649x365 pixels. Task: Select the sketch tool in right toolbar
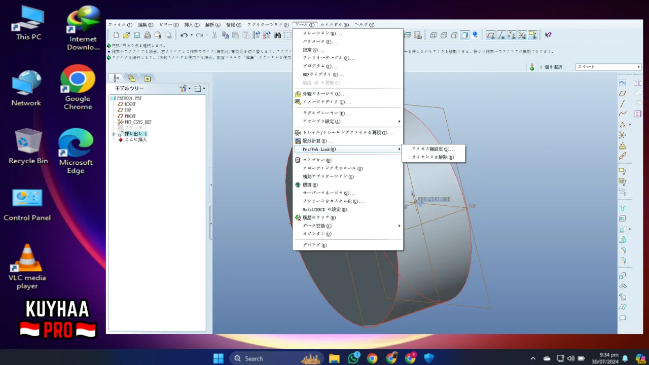623,83
